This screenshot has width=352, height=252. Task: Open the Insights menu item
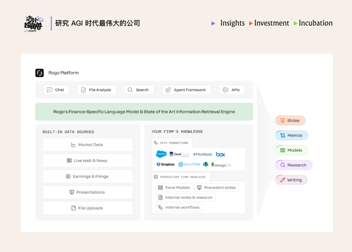click(x=232, y=23)
